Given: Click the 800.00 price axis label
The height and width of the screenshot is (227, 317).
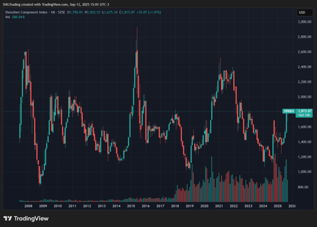Looking at the screenshot, I should [303, 187].
